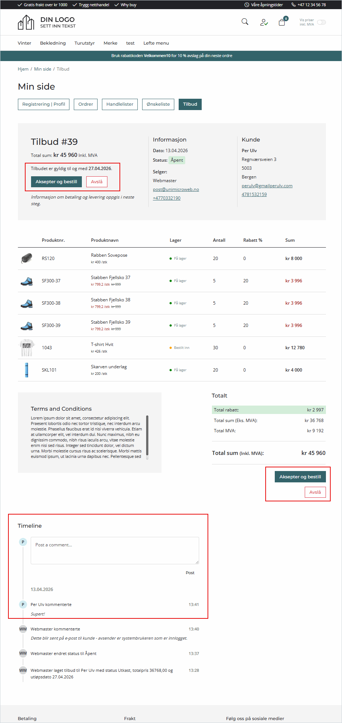Click the top Aksepter og bestill button
This screenshot has width=342, height=723.
(56, 182)
